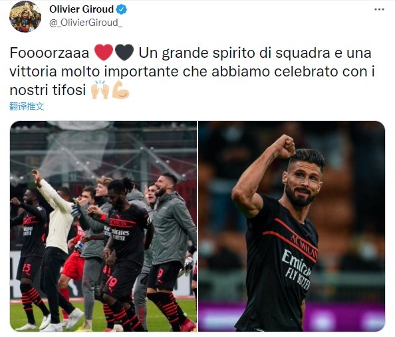Open the left team celebration photo

coord(103,226)
